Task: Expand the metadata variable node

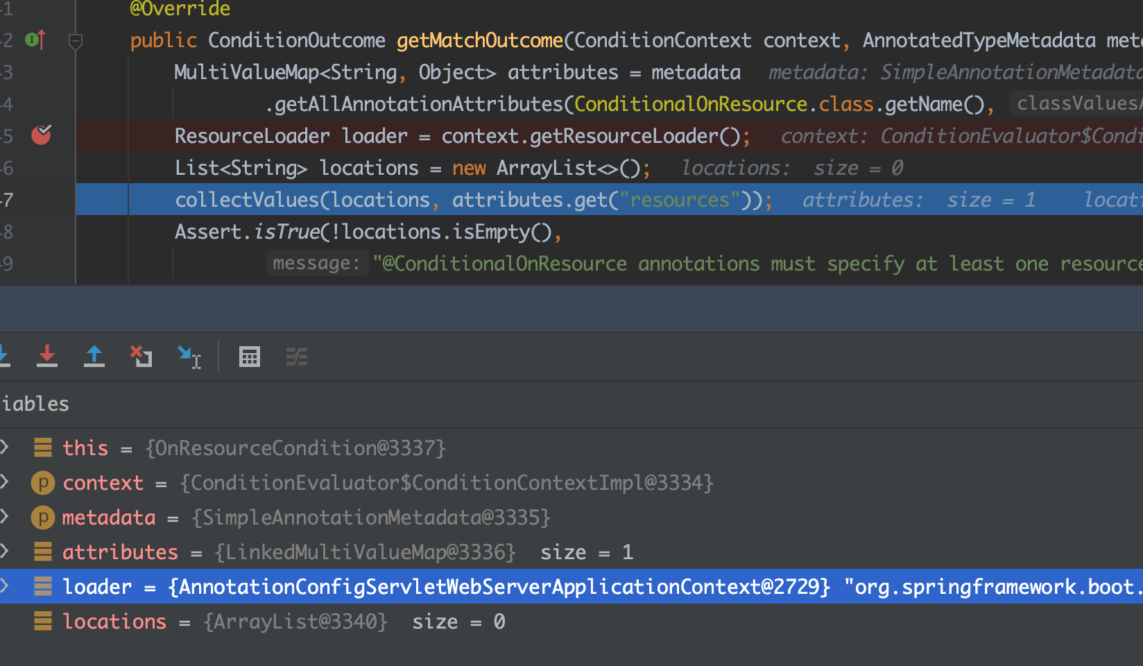Action: click(x=4, y=516)
